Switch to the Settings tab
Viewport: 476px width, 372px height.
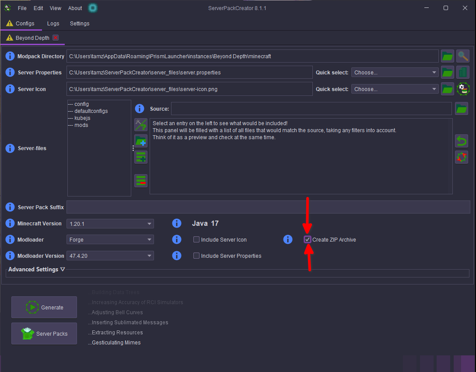pyautogui.click(x=80, y=23)
